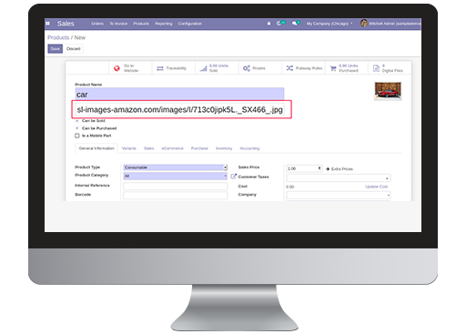Click the Cost value 0.00
The width and height of the screenshot is (466, 334).
pos(290,187)
